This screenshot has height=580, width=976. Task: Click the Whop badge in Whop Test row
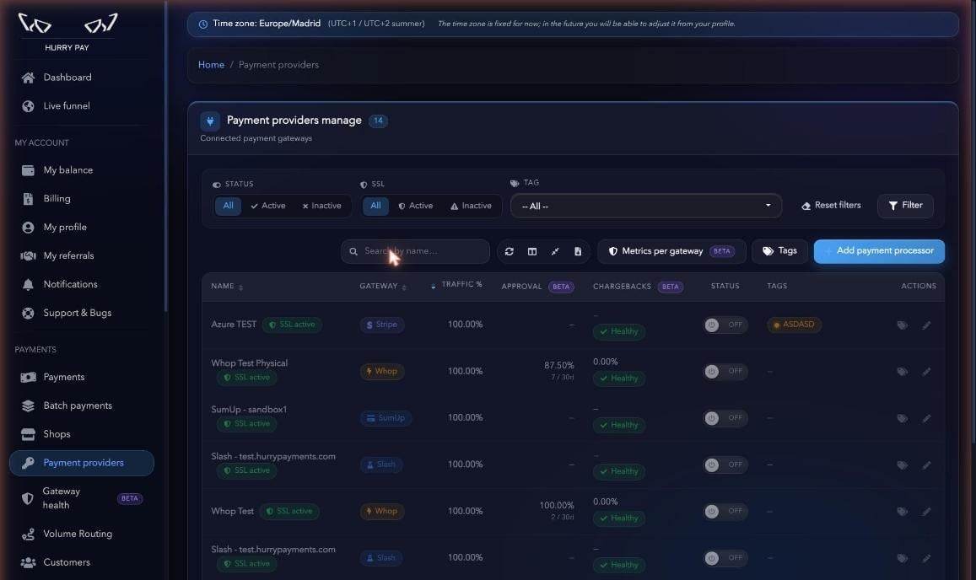coord(382,512)
